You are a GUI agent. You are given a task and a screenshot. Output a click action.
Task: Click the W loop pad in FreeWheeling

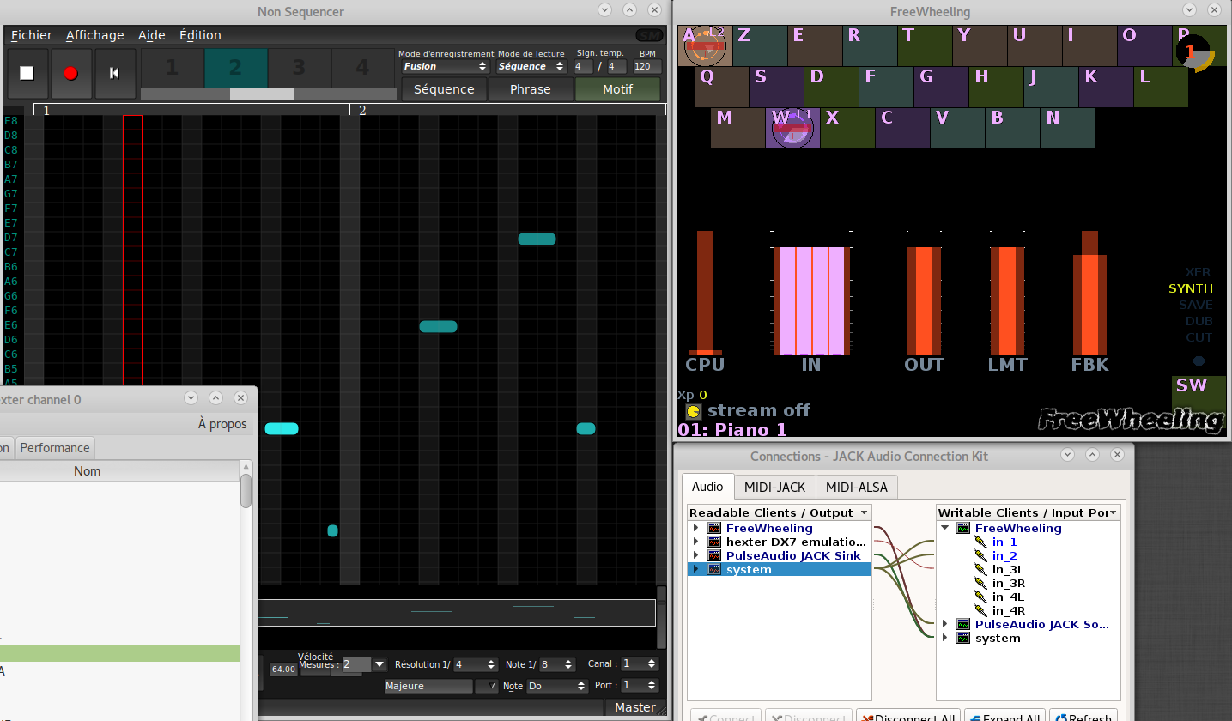click(x=792, y=128)
